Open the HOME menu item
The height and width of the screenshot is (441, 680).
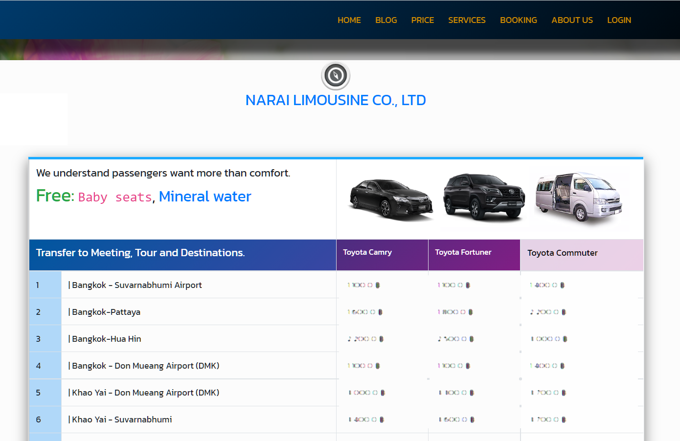pos(349,20)
